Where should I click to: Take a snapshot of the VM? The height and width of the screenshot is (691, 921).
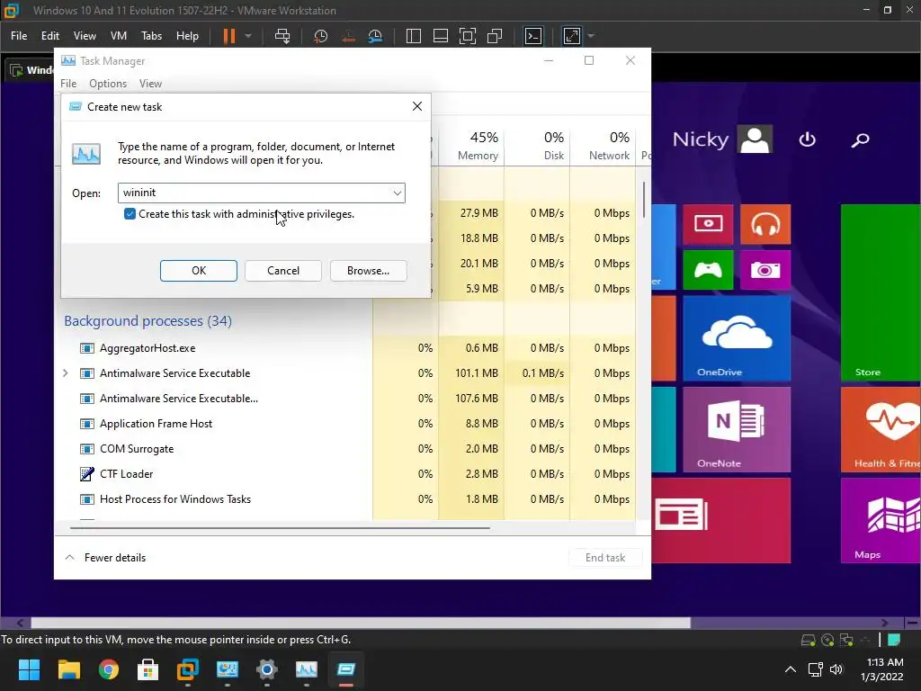321,36
